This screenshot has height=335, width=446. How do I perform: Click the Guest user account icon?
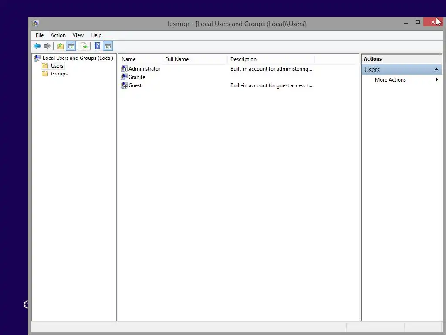[124, 85]
